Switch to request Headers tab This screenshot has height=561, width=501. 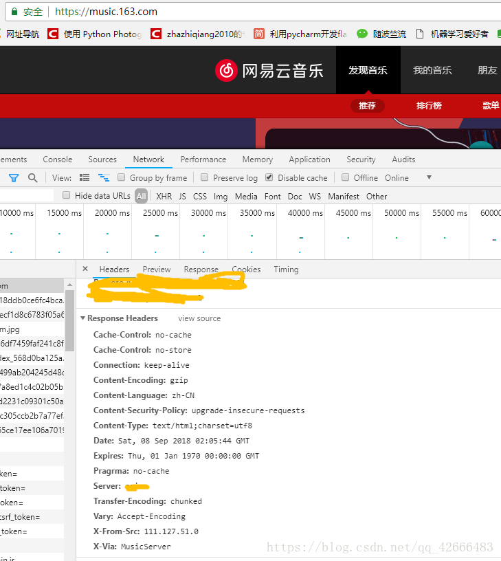point(114,269)
